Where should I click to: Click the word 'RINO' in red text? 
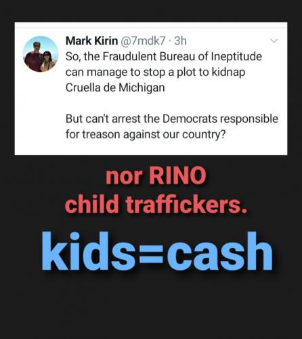tap(177, 176)
